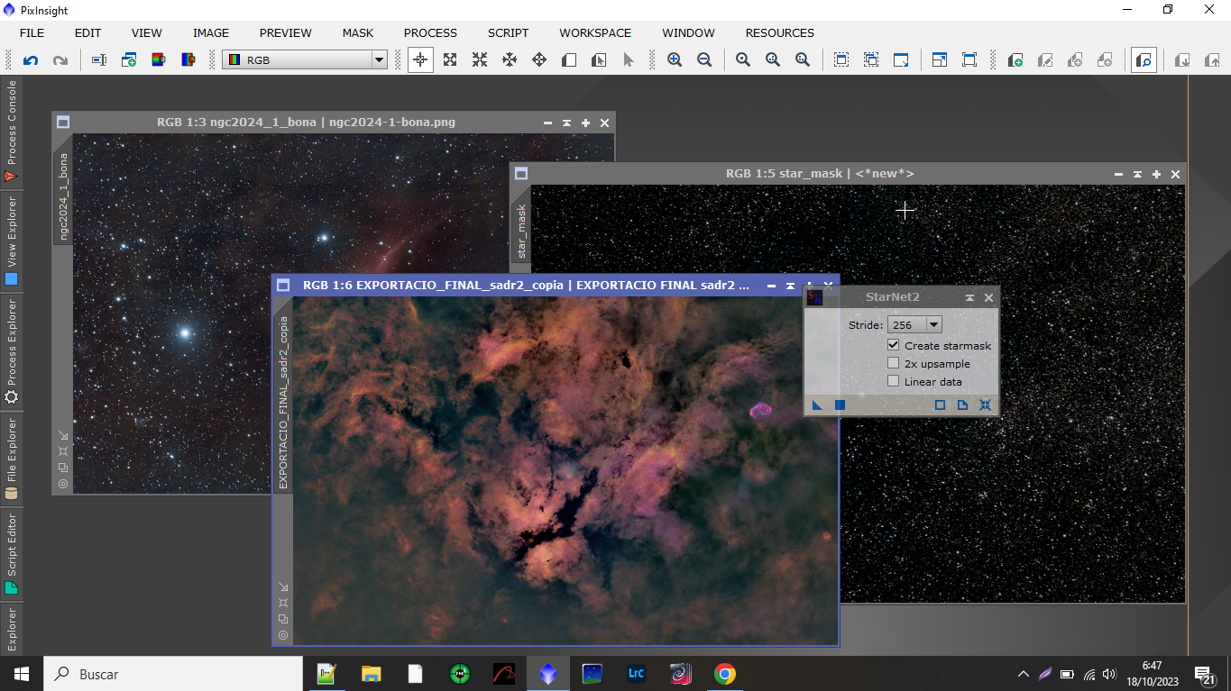Click the toolbar icon left of the green-plus window icon

tap(99, 60)
